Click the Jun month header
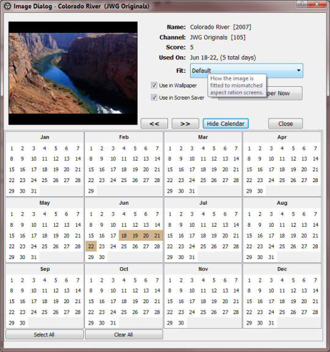330x352 pixels. pyautogui.click(x=124, y=203)
